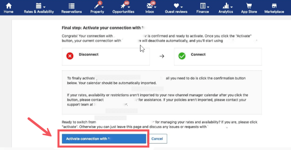Open the App Store cart icon
Image resolution: width=291 pixels, height=150 pixels.
(249, 6)
